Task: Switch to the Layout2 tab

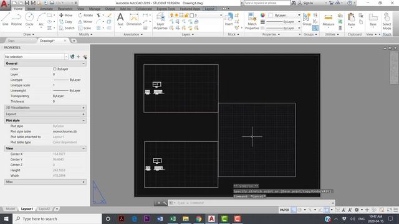Action: pos(44,209)
